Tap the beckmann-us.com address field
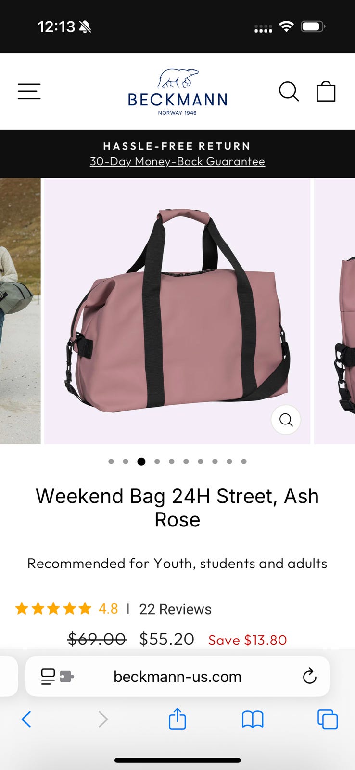Screen dimensions: 355x770 coord(177,676)
